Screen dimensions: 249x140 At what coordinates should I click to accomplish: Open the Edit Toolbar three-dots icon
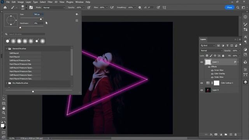[x=4, y=117]
